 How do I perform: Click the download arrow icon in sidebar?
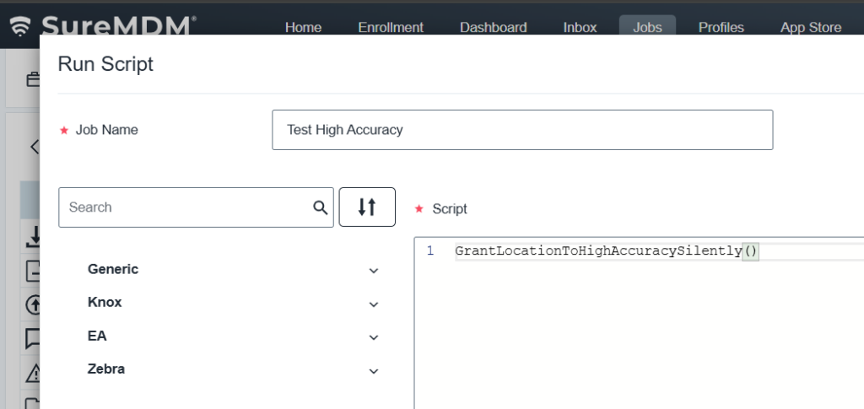tap(34, 239)
